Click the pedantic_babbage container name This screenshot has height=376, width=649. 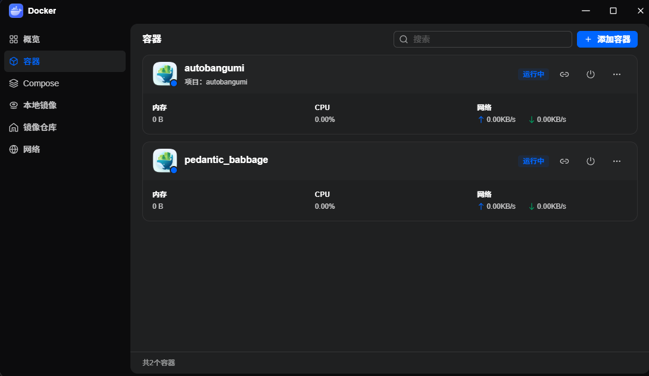[226, 159]
